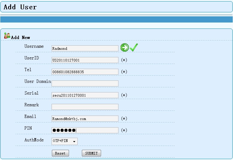Click the empty User Domain field

(85, 83)
